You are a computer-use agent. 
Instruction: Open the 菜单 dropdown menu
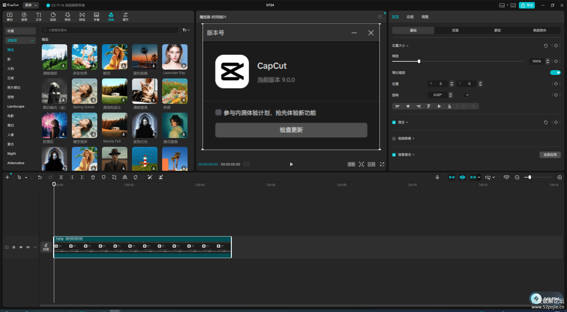click(31, 5)
